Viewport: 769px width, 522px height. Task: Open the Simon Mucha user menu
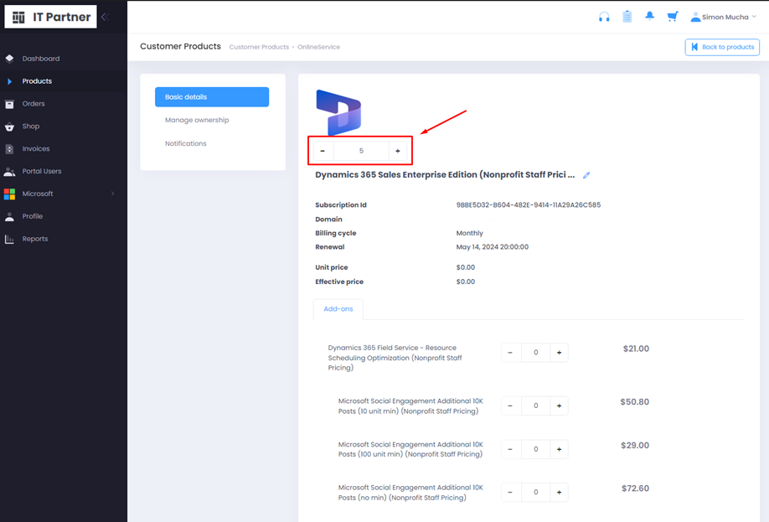[x=724, y=17]
